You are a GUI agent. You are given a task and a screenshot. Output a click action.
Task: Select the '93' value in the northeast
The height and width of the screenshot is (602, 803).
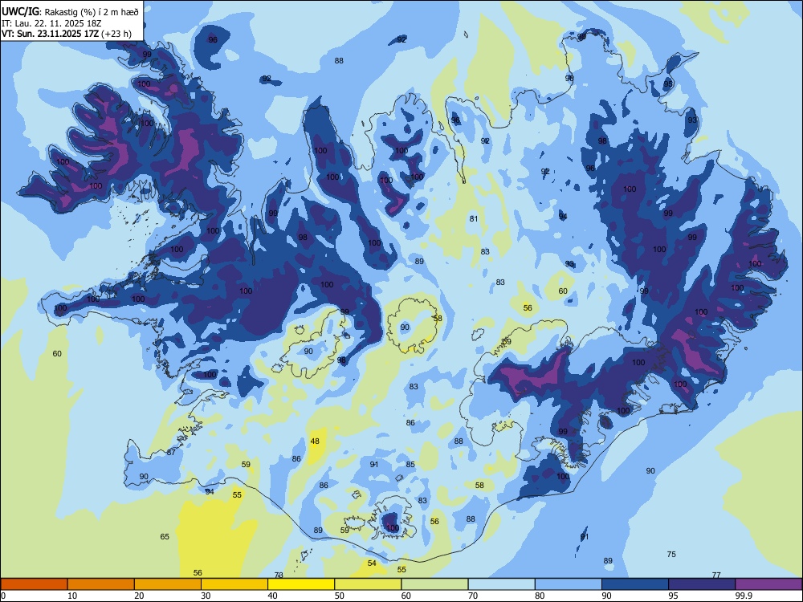click(x=692, y=120)
